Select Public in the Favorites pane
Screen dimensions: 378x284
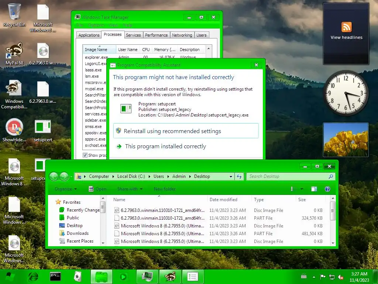point(73,218)
